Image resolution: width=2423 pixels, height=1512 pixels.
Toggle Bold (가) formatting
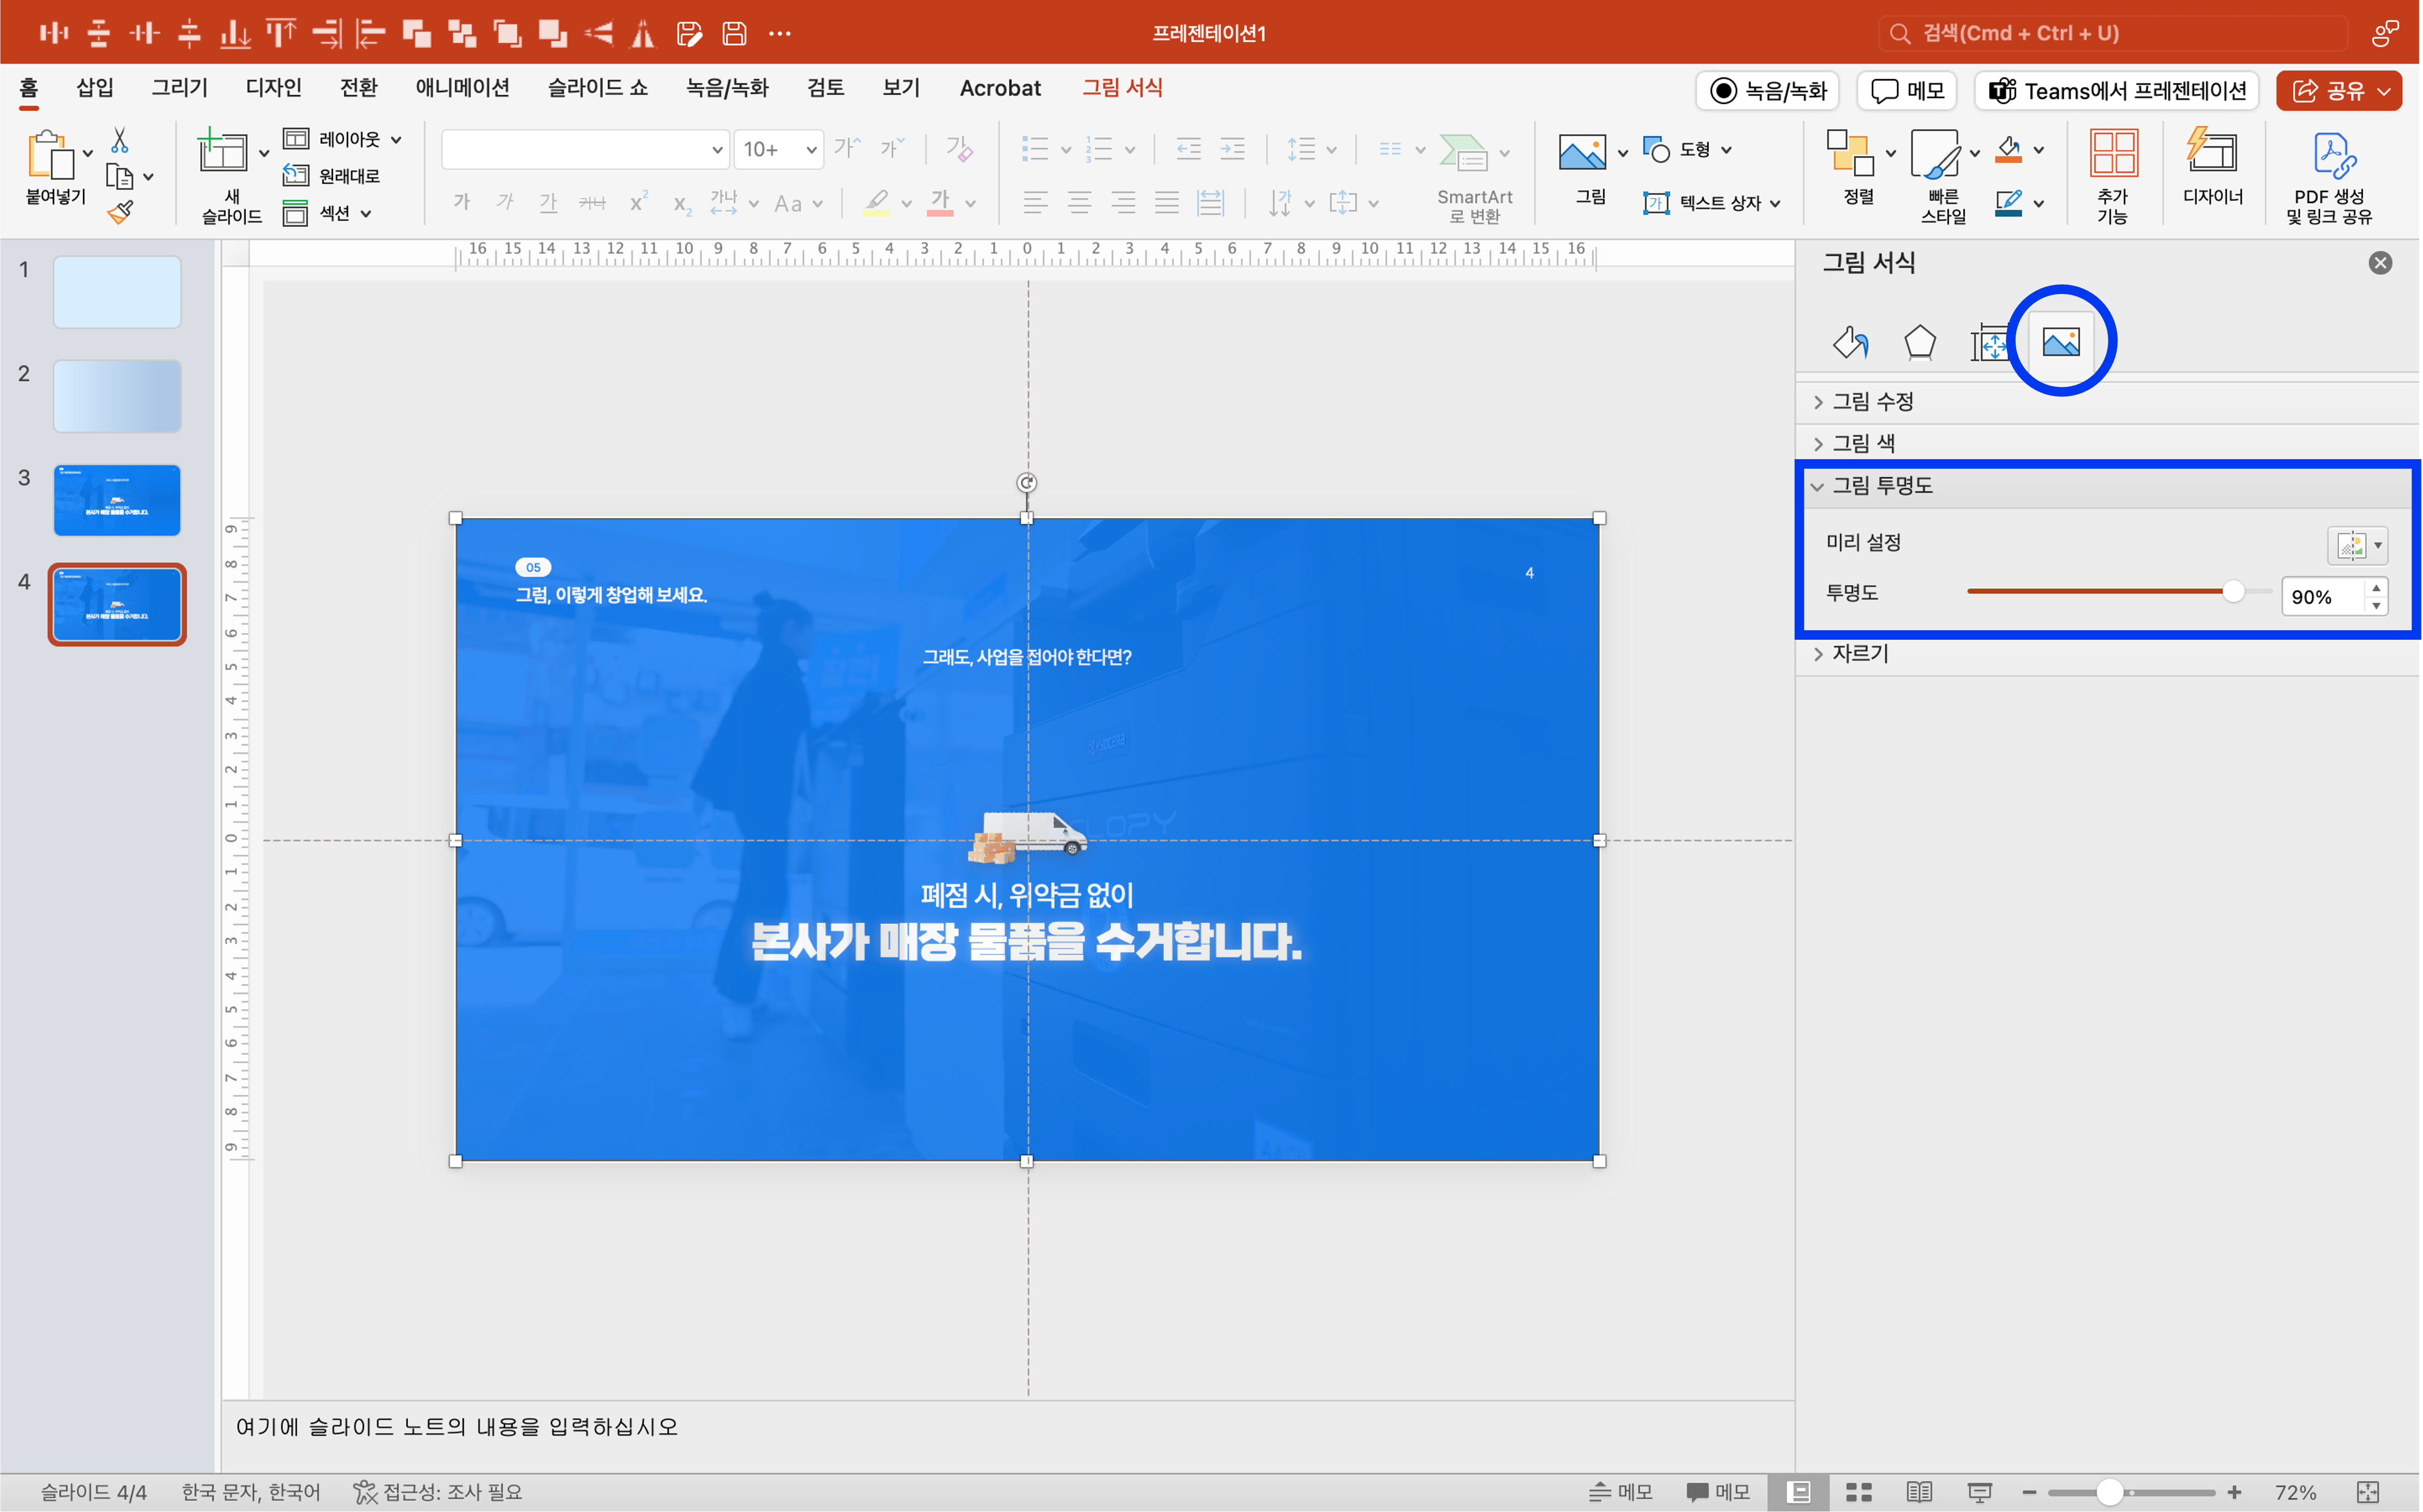pos(462,203)
